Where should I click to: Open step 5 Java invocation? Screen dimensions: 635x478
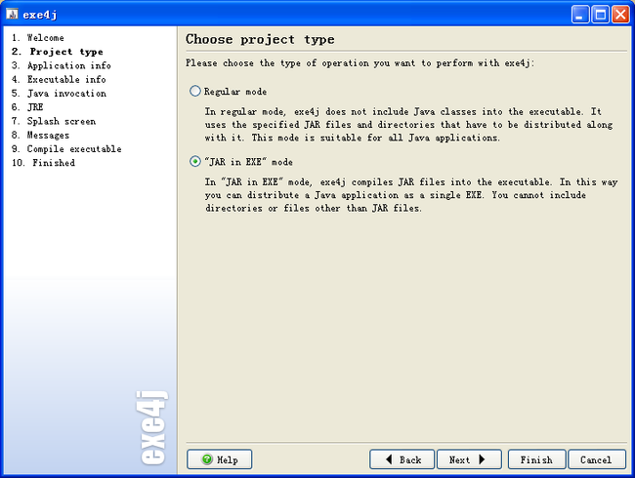tap(59, 94)
